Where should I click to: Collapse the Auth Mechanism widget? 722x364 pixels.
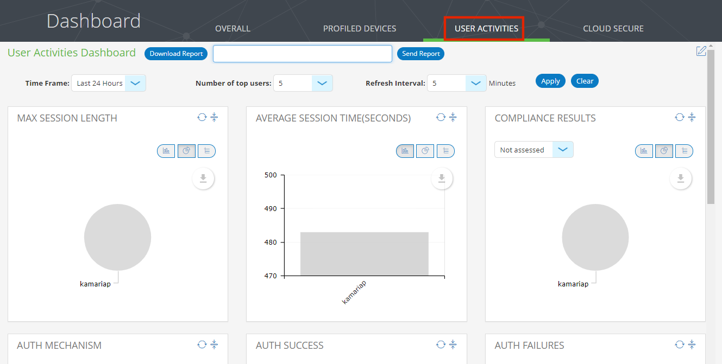click(x=214, y=344)
